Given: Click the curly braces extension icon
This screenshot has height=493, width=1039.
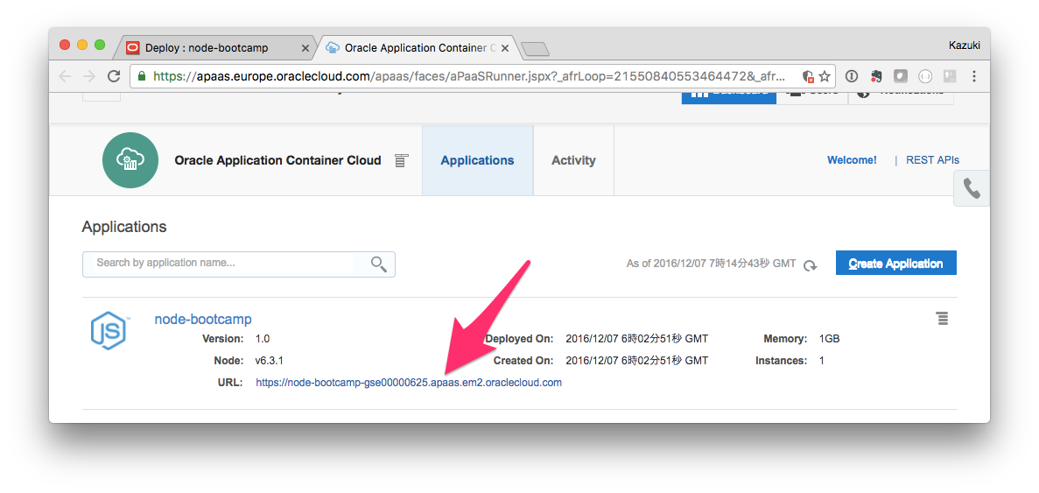Looking at the screenshot, I should [925, 76].
